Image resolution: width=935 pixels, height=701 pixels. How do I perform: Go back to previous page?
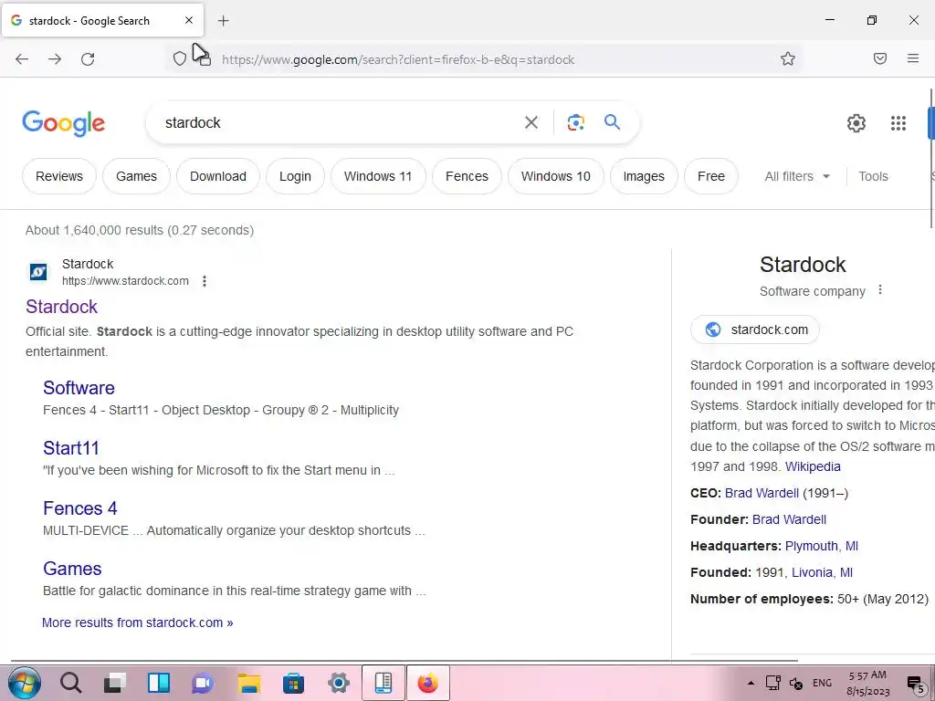(22, 59)
